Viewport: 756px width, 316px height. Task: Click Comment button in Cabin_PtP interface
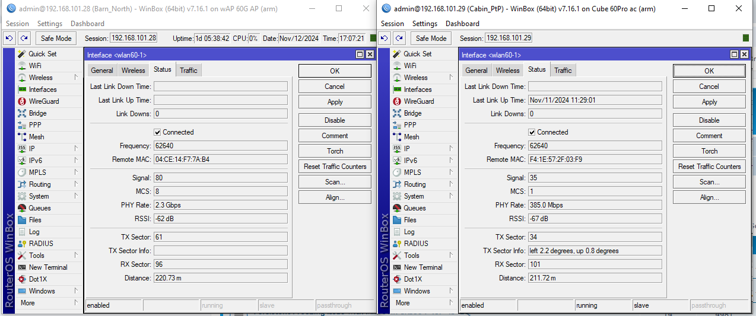click(x=709, y=136)
